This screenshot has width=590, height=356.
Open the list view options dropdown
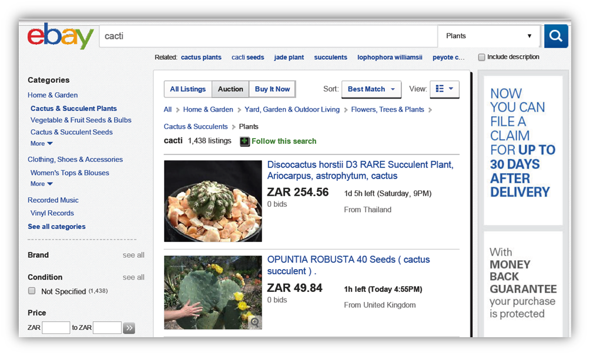pos(444,89)
